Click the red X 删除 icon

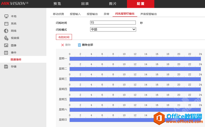(62, 45)
